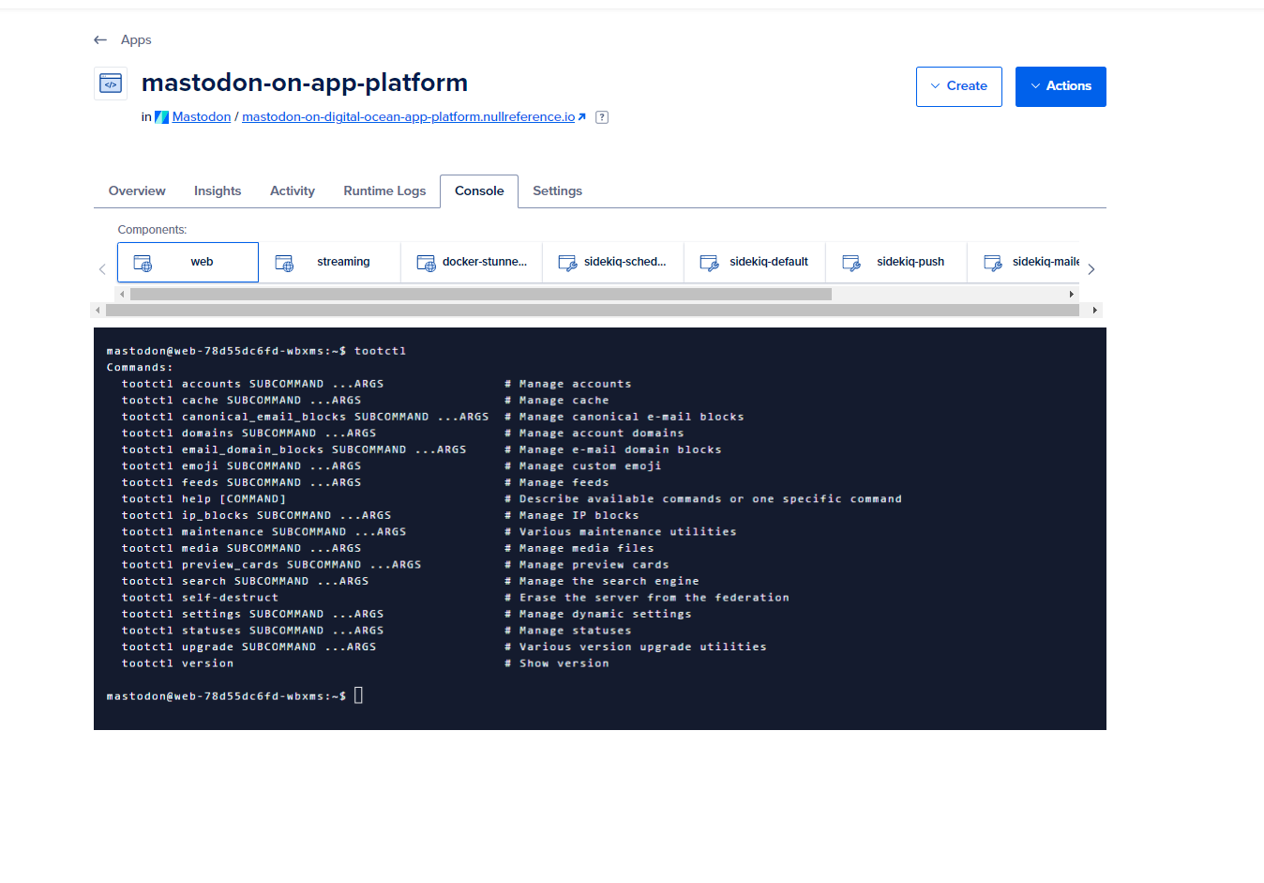Click the 'tootctl version' line
The image size is (1264, 883).
point(178,663)
